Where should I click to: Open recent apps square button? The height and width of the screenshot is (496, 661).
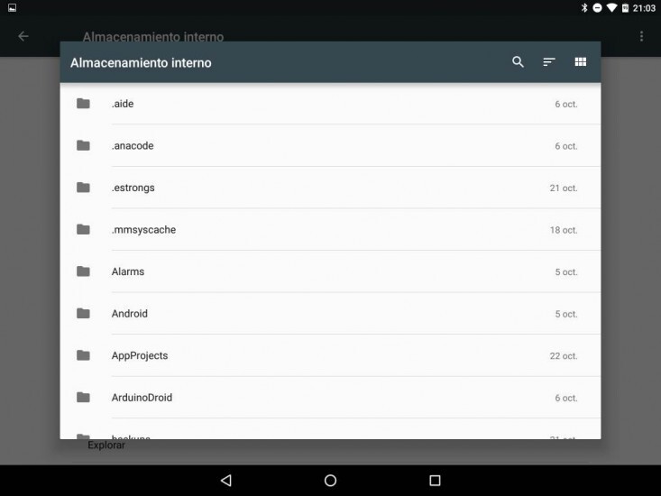point(435,481)
